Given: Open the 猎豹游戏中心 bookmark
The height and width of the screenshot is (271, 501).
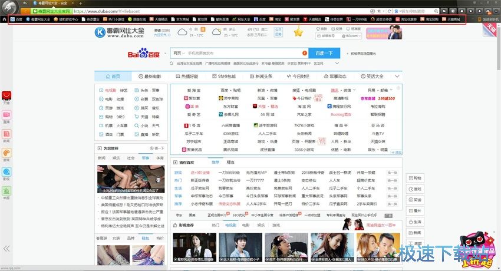Looking at the screenshot, I should tap(66, 19).
